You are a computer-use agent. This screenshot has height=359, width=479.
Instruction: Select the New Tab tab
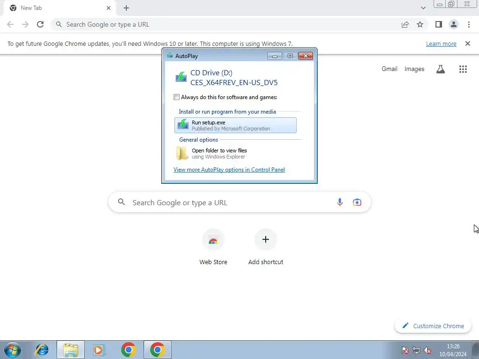pos(60,8)
